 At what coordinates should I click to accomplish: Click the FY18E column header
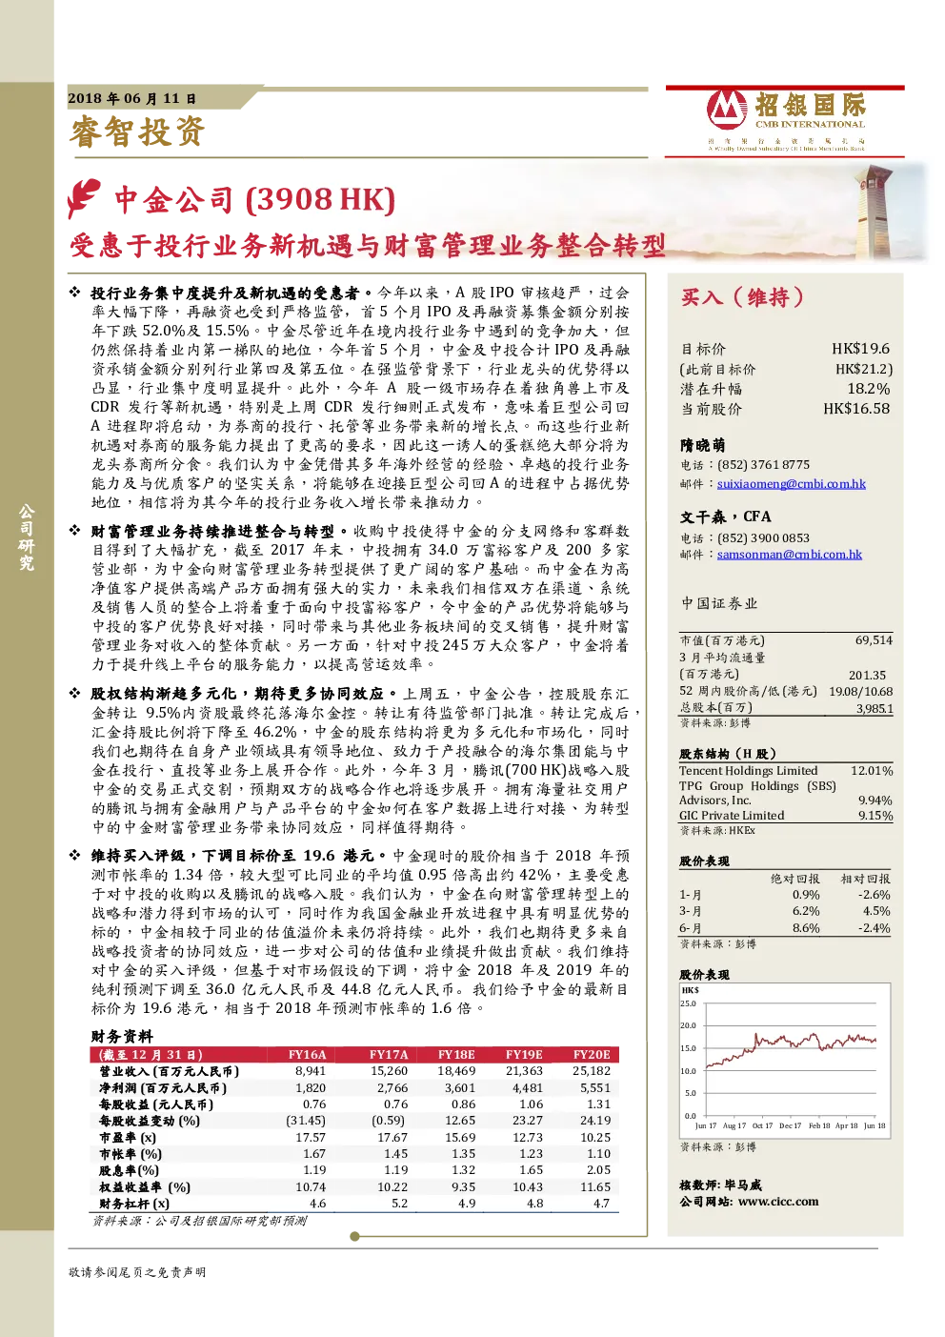(x=456, y=1055)
